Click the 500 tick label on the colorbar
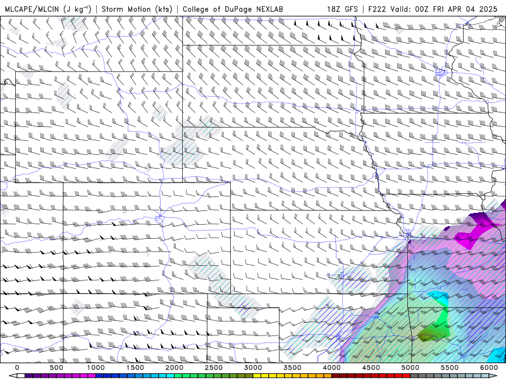Viewport: 506px width, 379px height. [56, 368]
